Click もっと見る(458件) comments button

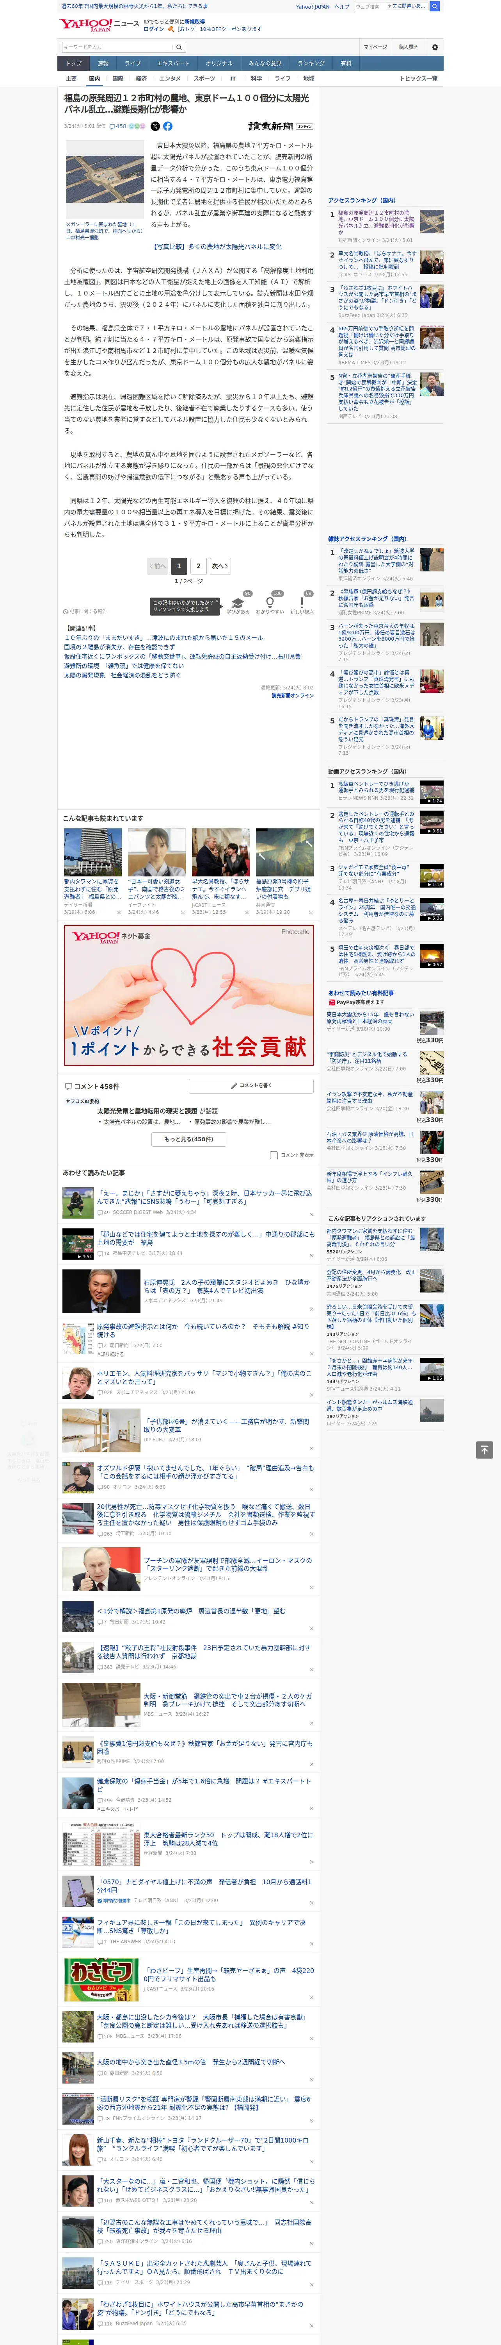coord(189,1139)
